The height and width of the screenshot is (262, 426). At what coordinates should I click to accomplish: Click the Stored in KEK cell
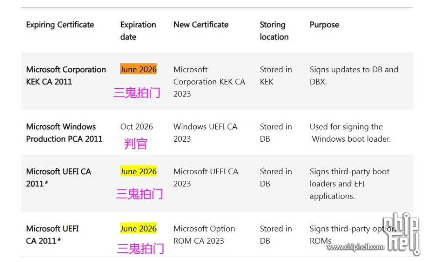pyautogui.click(x=275, y=76)
